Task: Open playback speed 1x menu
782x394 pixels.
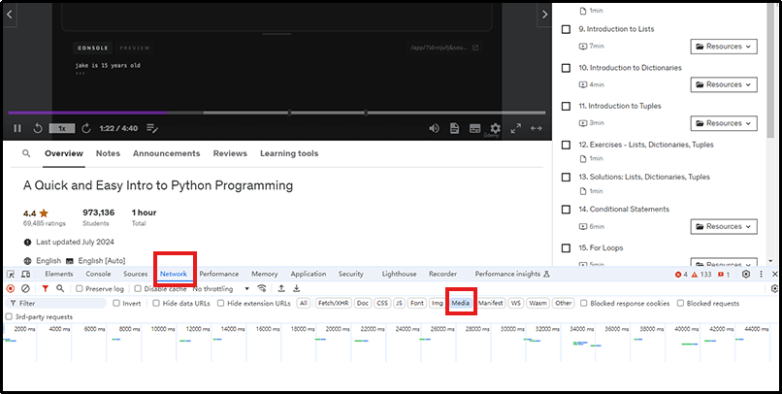Action: 62,128
